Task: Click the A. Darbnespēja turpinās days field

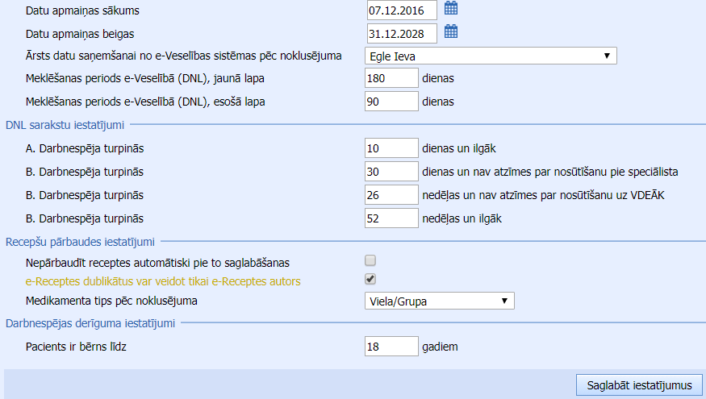Action: click(391, 148)
